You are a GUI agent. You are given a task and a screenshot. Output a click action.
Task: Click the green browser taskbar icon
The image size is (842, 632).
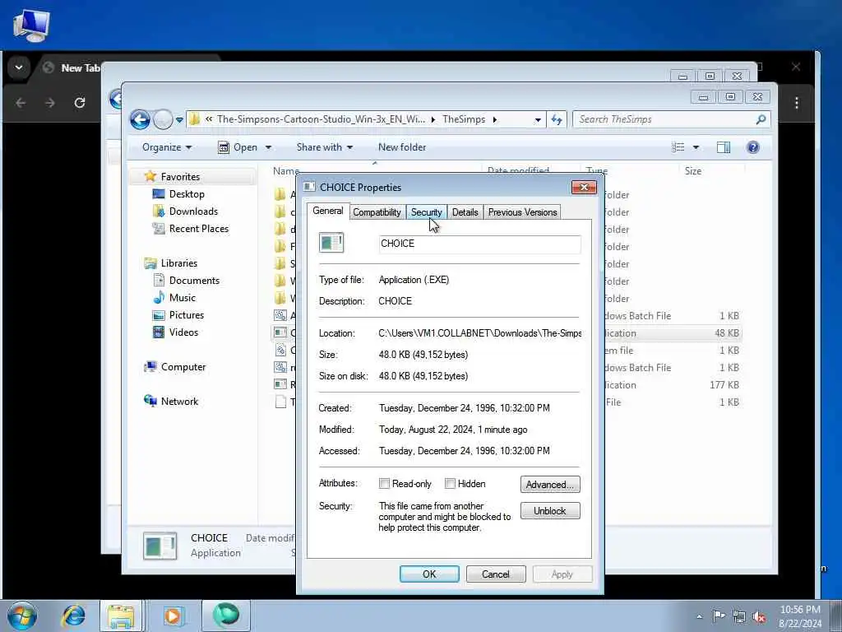coord(225,616)
